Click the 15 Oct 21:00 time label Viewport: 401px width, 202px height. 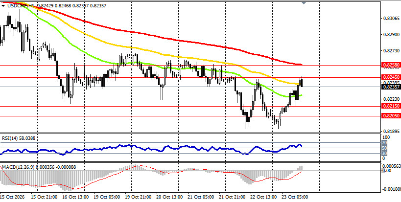pyautogui.click(x=44, y=197)
